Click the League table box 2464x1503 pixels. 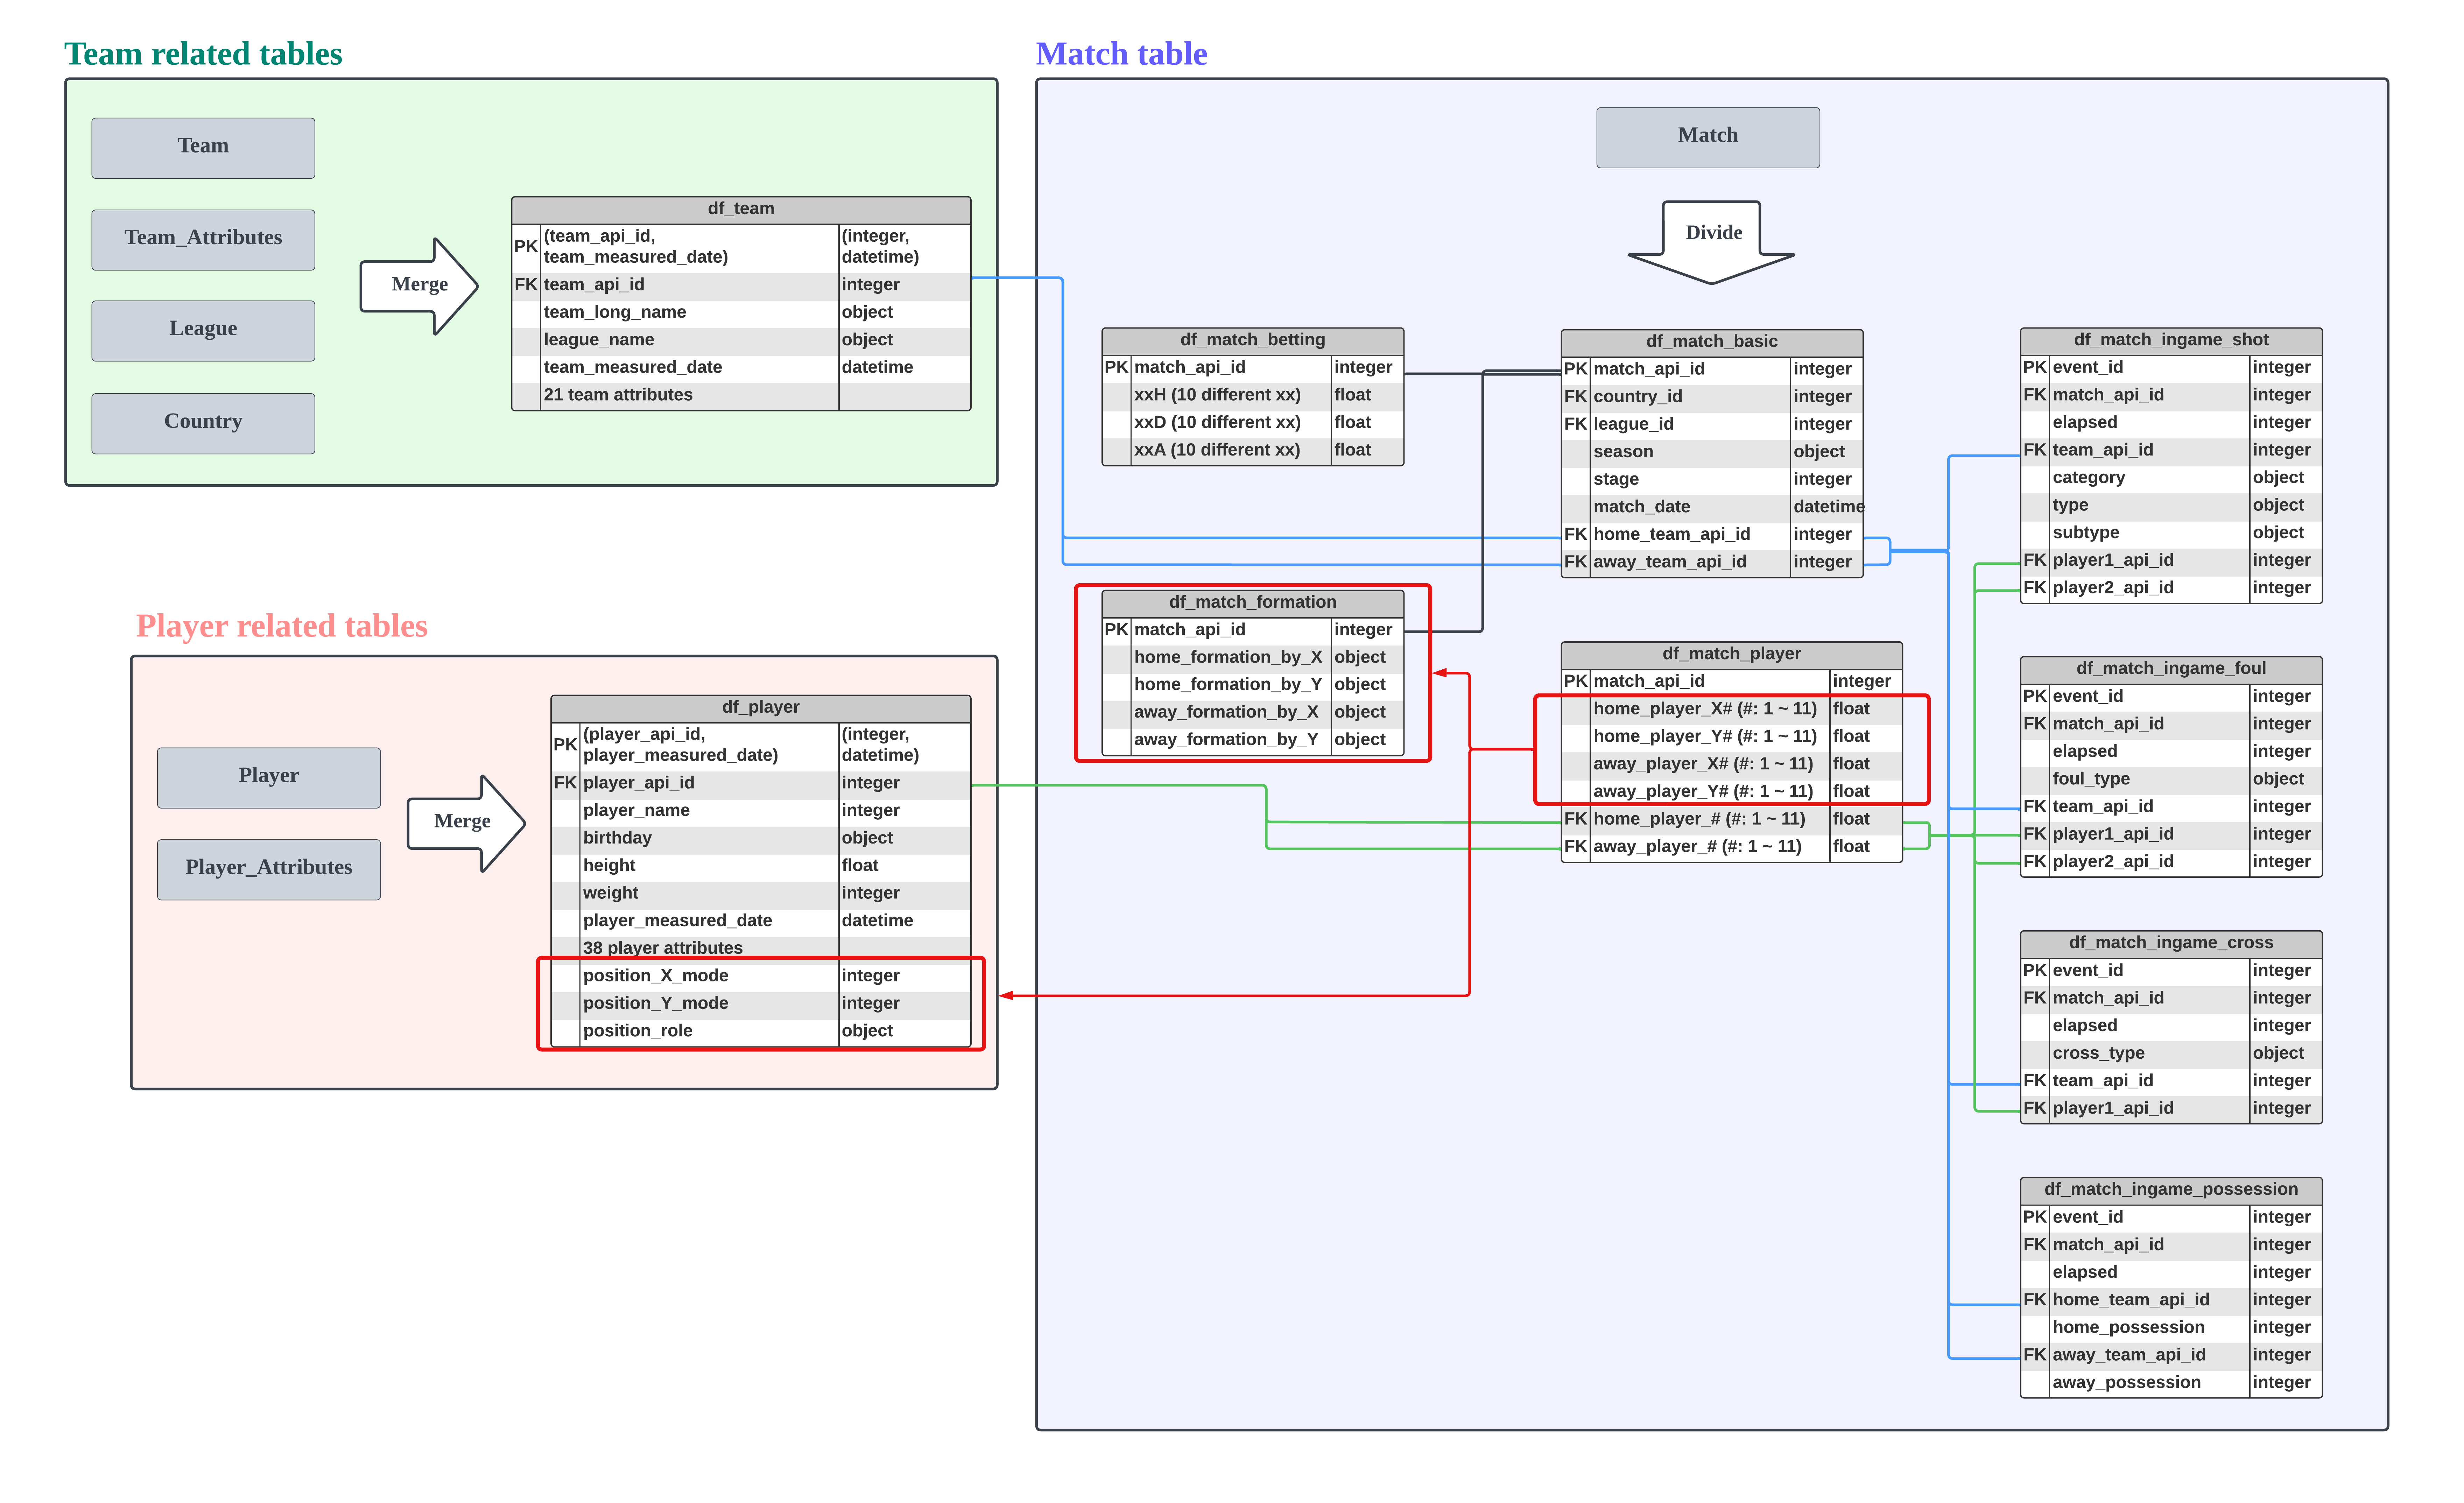point(203,330)
